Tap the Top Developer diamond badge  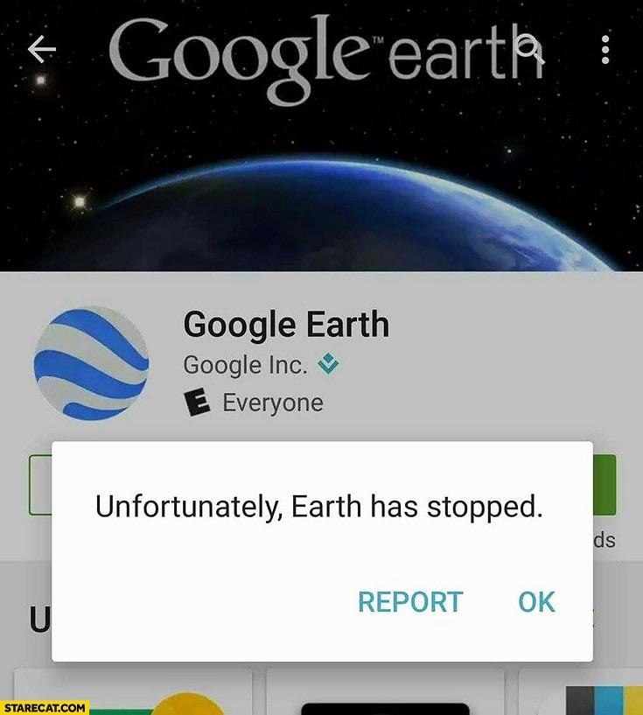click(x=329, y=364)
